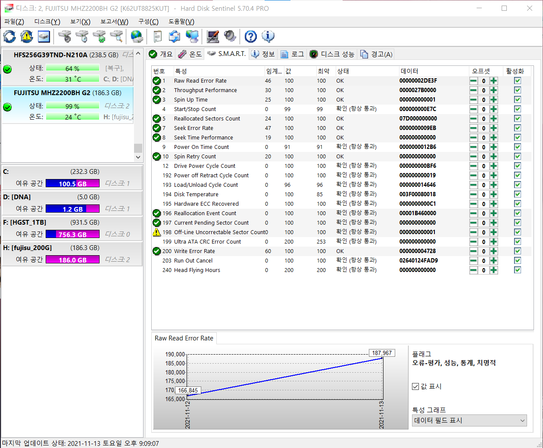
Task: Open the 데이터 필드 표시 dropdown
Action: (469, 420)
